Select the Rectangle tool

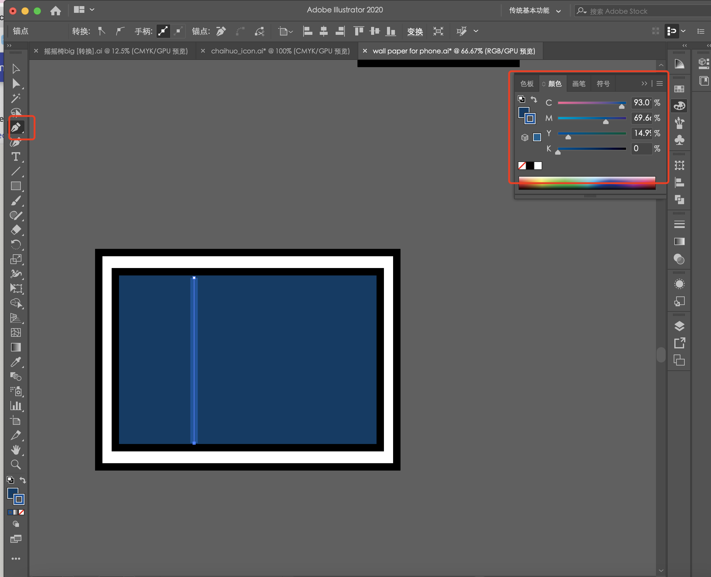(x=16, y=186)
